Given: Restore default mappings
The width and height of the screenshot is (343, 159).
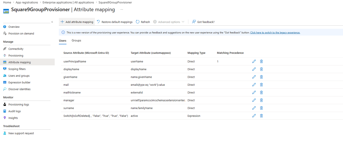Looking at the screenshot, I should coord(115,22).
